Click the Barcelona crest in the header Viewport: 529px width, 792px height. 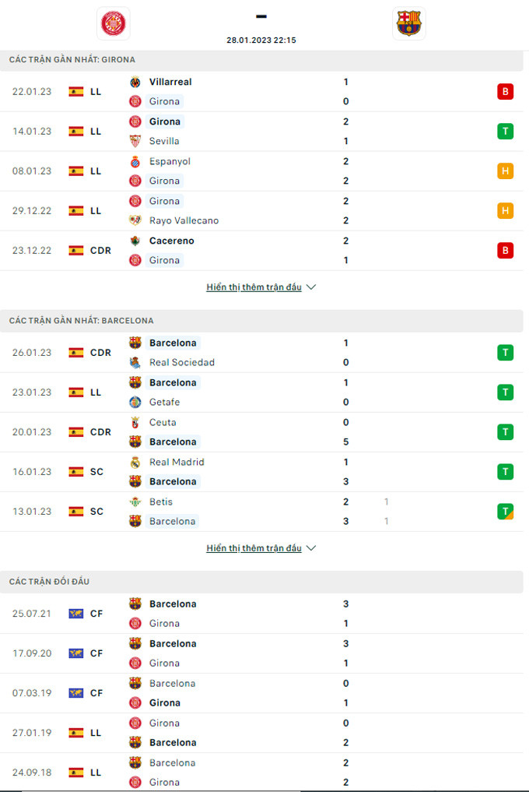408,23
